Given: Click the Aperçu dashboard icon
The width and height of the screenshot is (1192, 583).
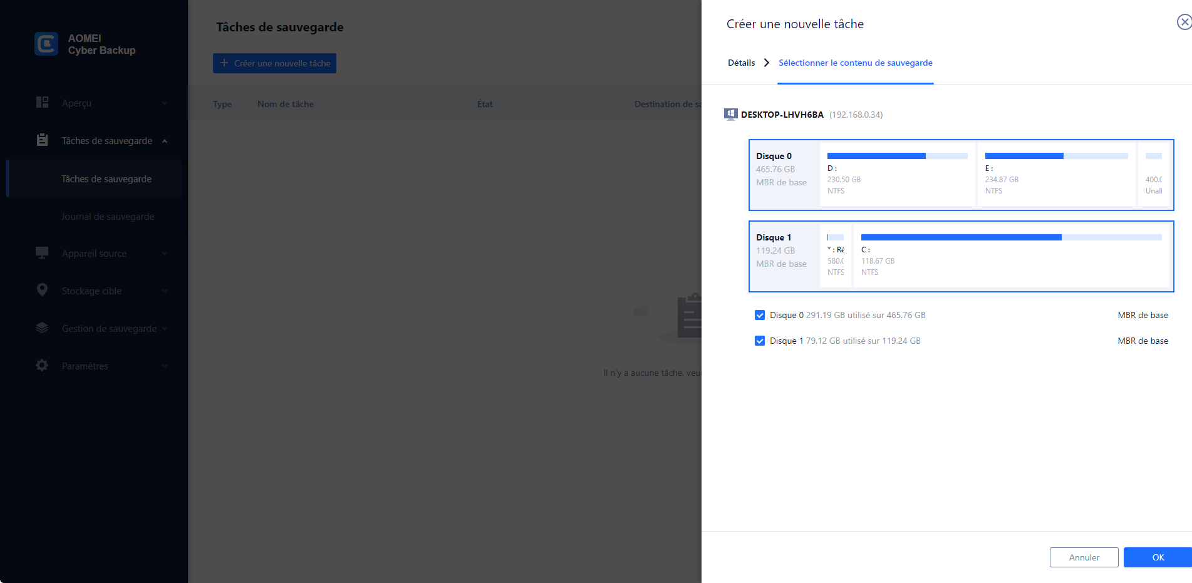Looking at the screenshot, I should (x=42, y=102).
